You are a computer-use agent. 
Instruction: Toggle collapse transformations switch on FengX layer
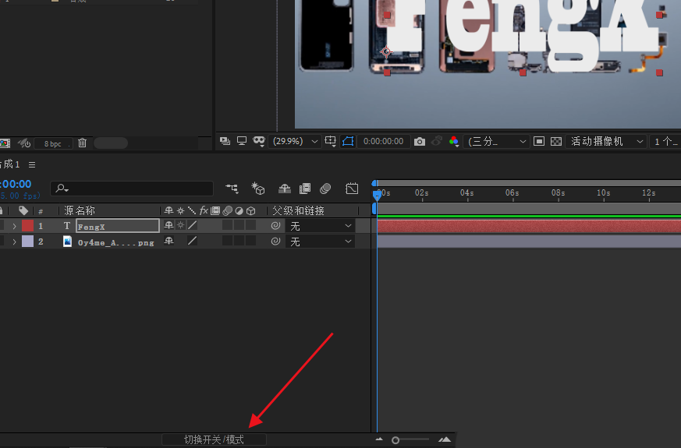coord(180,225)
